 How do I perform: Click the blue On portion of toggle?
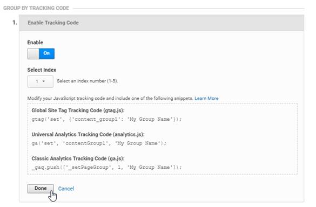[47, 53]
